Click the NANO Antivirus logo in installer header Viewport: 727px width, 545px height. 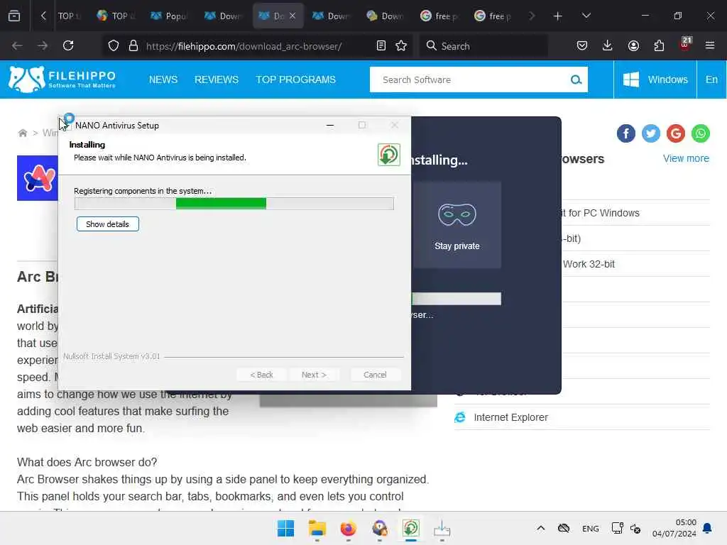tap(388, 155)
